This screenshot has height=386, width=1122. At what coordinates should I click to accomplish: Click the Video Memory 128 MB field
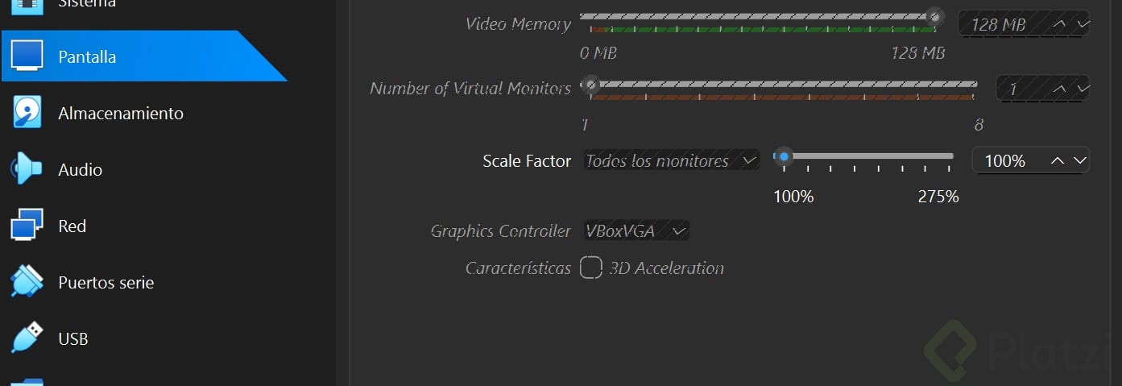coord(999,24)
